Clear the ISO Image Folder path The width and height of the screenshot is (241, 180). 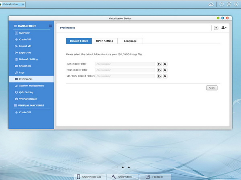[165, 64]
